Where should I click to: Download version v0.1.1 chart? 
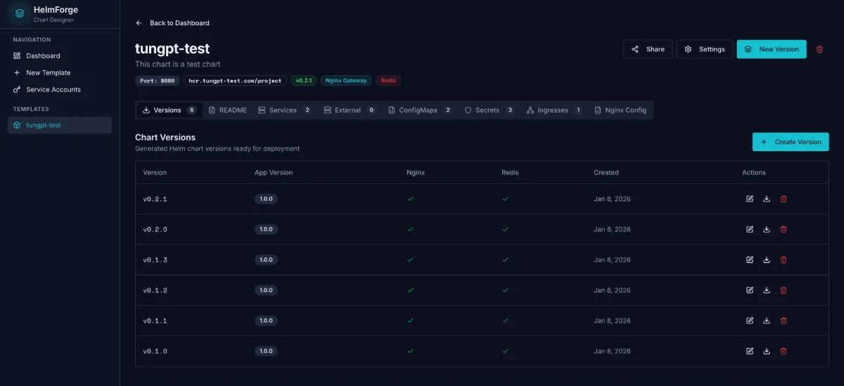pyautogui.click(x=767, y=321)
